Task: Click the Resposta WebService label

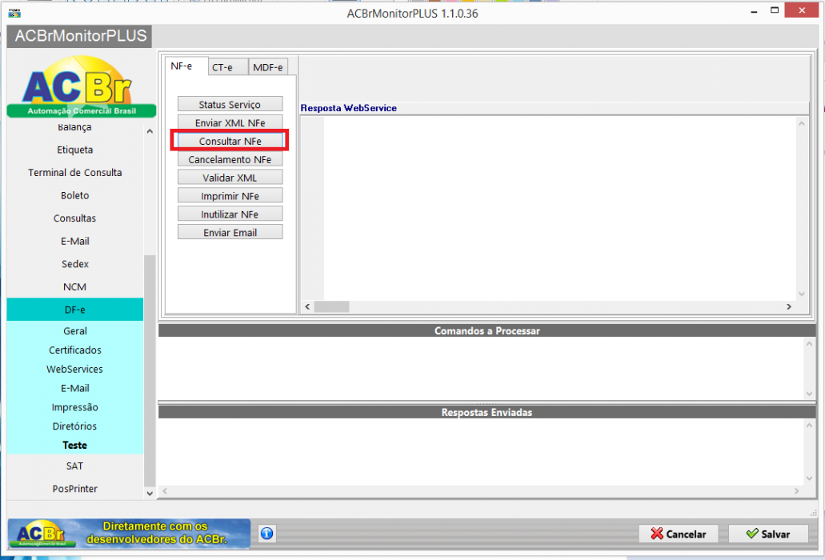Action: click(x=349, y=108)
